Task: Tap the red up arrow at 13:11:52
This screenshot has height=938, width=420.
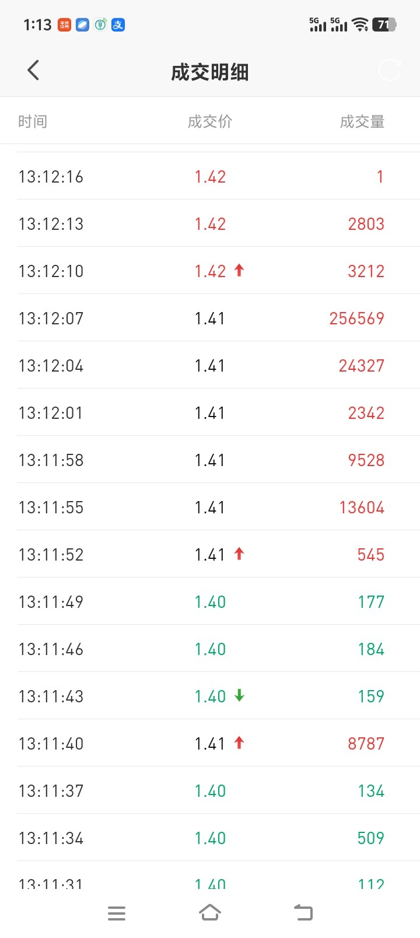Action: (239, 554)
